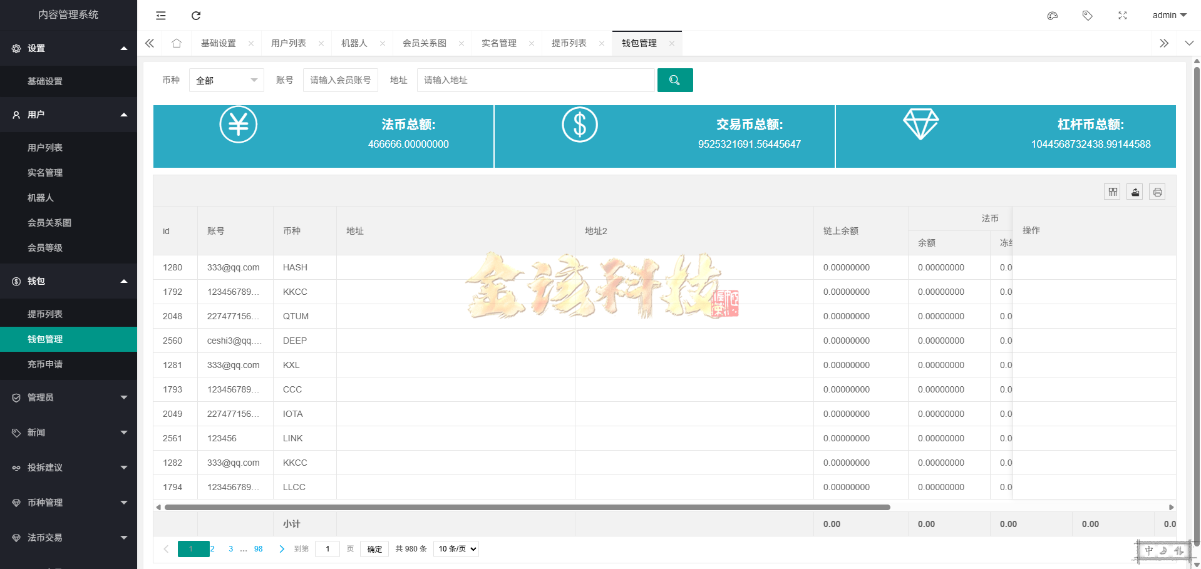Screen dimensions: 1201x569
Task: Change page size via 10条/页 dropdown
Action: pyautogui.click(x=455, y=549)
